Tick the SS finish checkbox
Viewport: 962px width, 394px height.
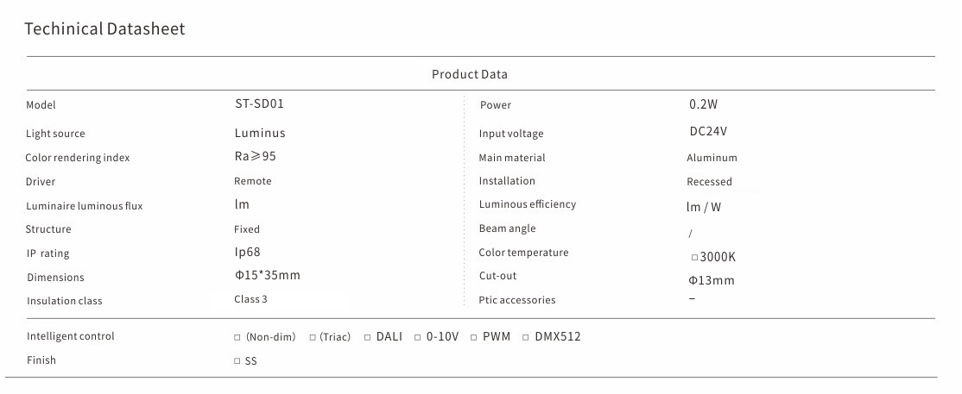237,361
